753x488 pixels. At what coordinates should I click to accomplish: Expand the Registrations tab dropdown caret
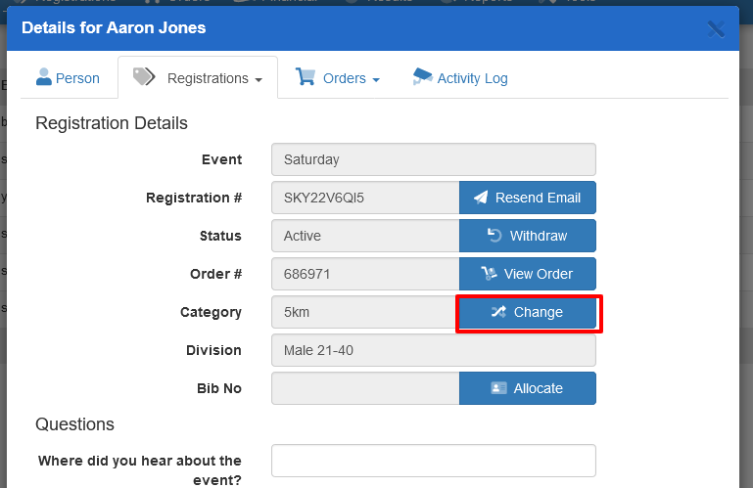(259, 80)
